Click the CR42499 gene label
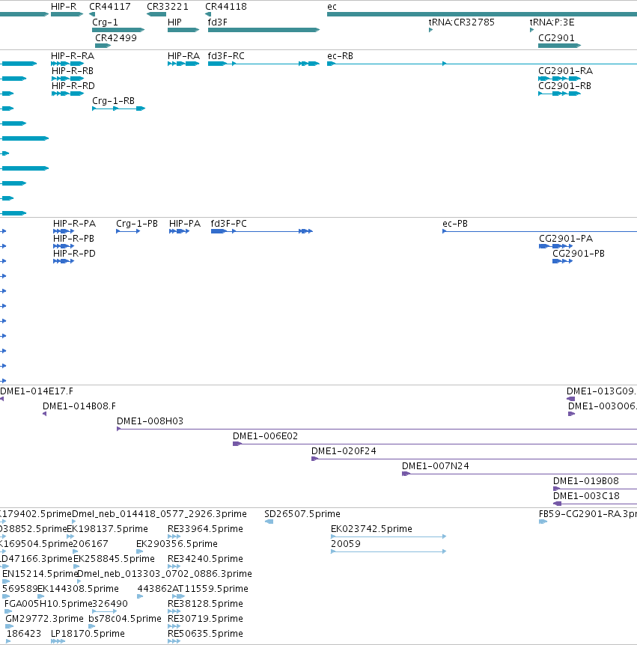Viewport: 637px width, 645px height. 116,38
